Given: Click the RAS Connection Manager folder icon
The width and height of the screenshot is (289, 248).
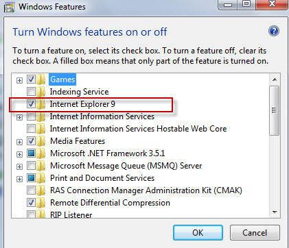Looking at the screenshot, I should pos(41,190).
